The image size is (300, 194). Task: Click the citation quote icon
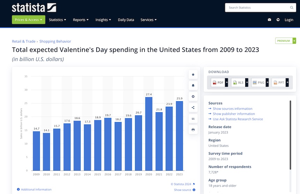[193, 119]
